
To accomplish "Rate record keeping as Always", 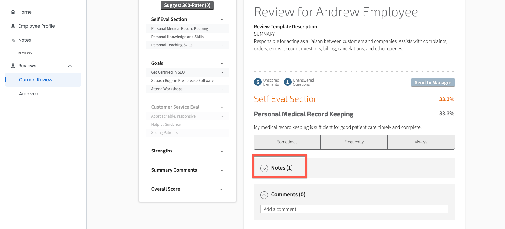I will (421, 142).
